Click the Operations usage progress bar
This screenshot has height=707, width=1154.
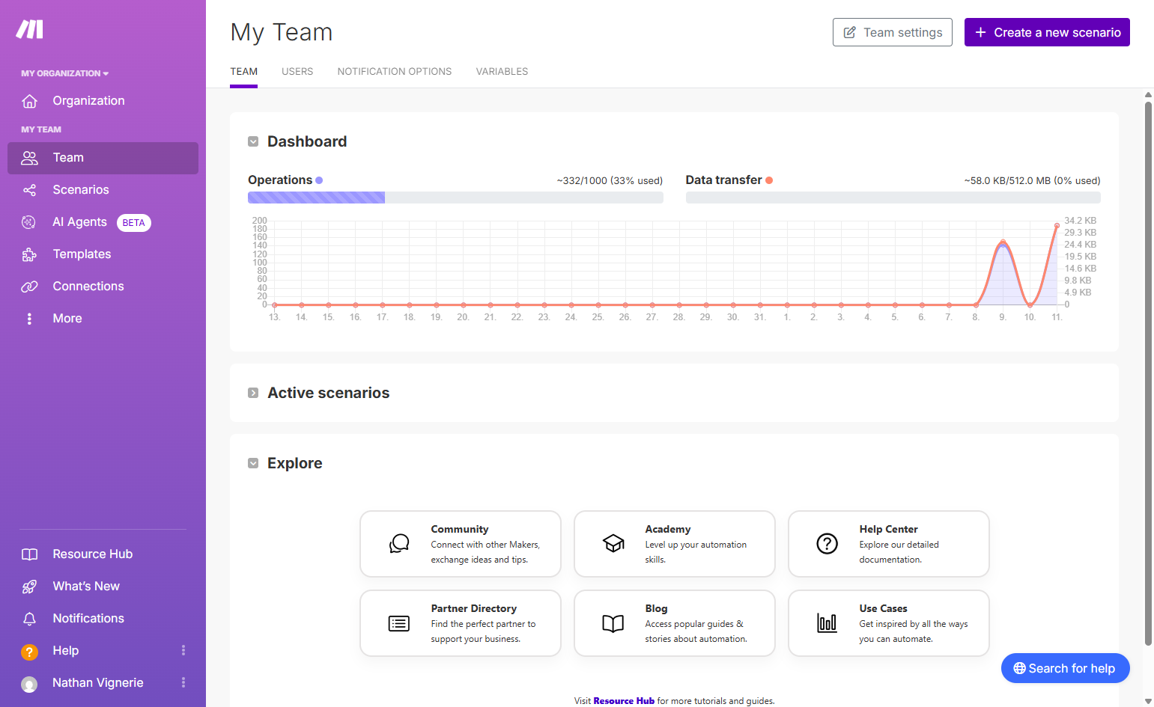pyautogui.click(x=455, y=198)
